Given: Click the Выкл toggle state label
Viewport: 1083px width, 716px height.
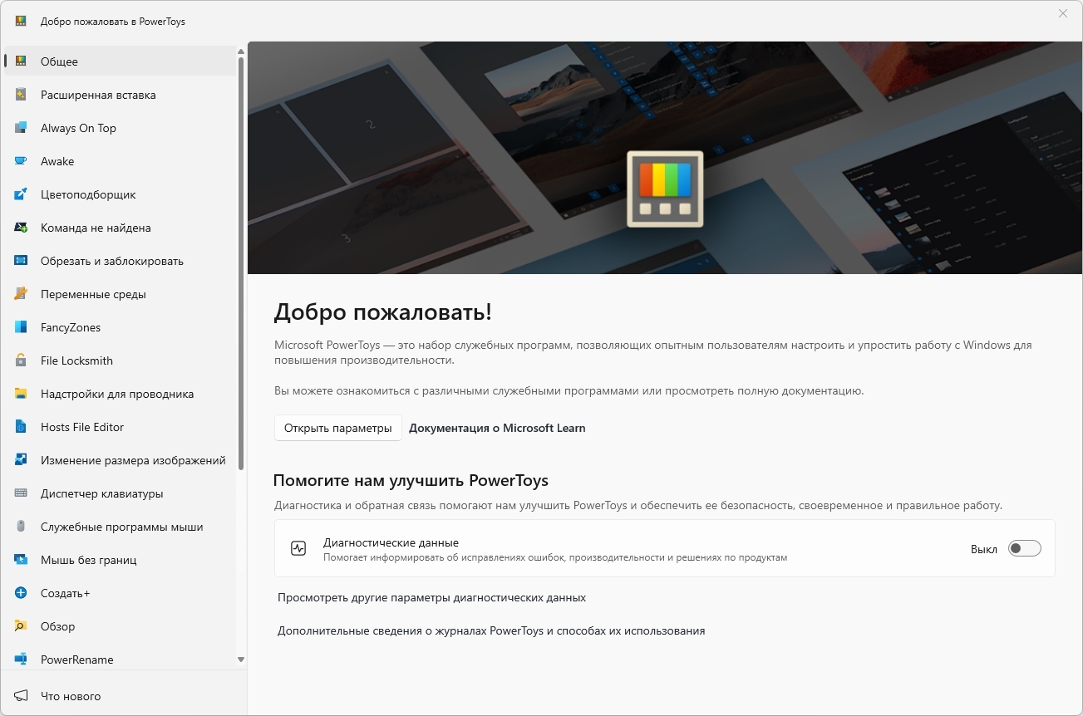Looking at the screenshot, I should pyautogui.click(x=984, y=549).
